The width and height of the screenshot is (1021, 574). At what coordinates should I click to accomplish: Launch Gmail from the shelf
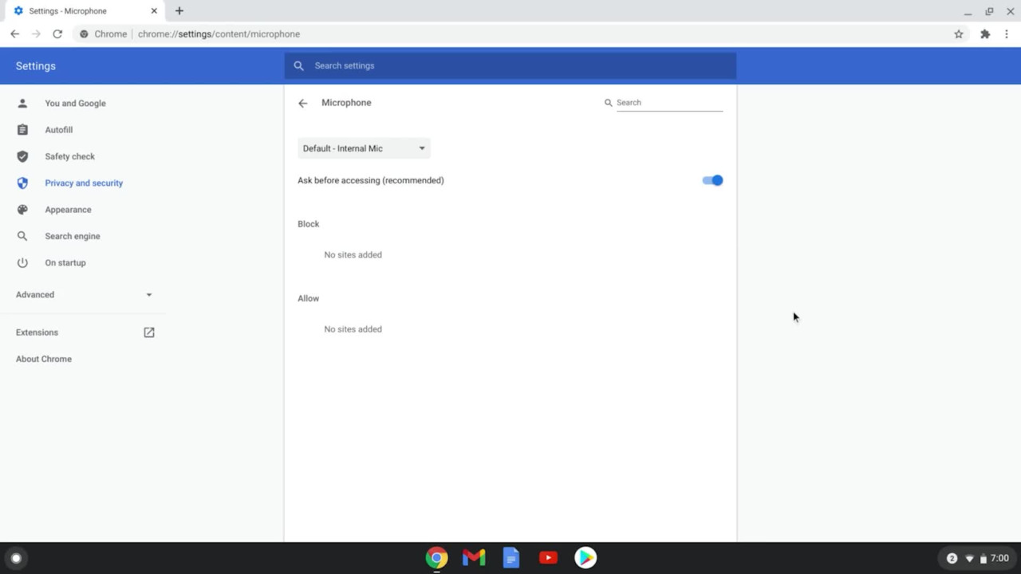click(474, 558)
